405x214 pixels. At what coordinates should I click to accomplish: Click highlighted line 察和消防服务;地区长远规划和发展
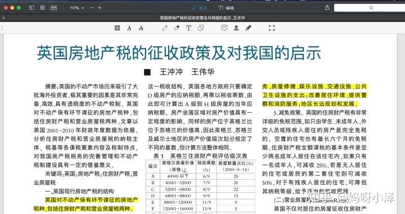tap(310, 104)
